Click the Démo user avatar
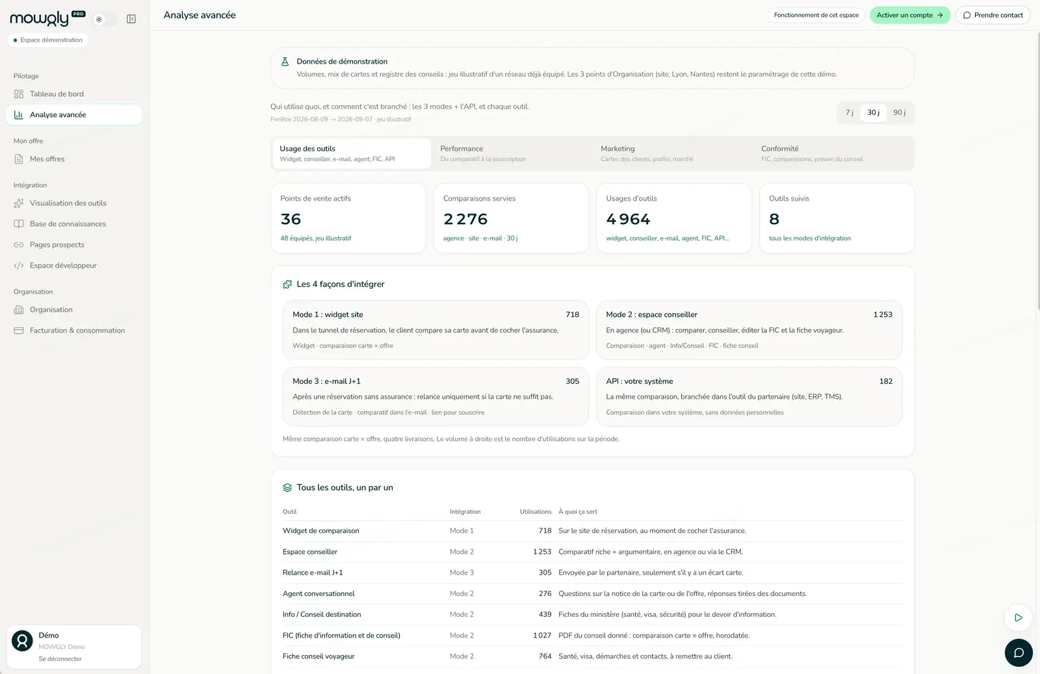1040x674 pixels. tap(22, 641)
